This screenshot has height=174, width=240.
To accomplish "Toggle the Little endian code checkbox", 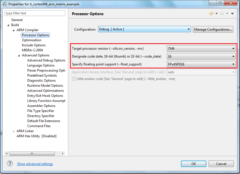I will click(74, 79).
